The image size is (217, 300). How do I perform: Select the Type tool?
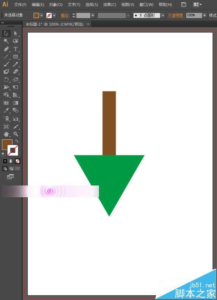pyautogui.click(x=16, y=49)
